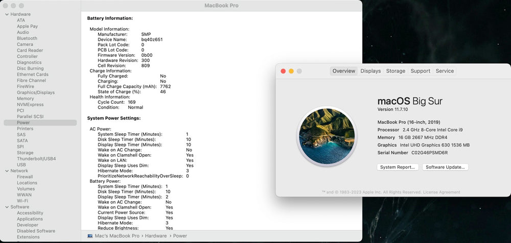Select FireWire in the sidebar
This screenshot has width=511, height=243.
tap(26, 86)
